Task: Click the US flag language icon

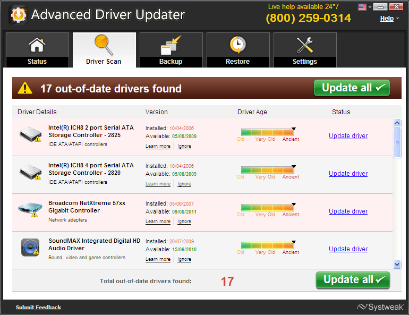Action: pos(362,7)
